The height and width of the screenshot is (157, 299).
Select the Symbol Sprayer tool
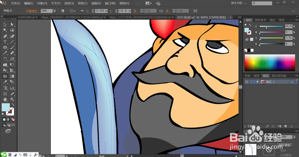pos(5,88)
